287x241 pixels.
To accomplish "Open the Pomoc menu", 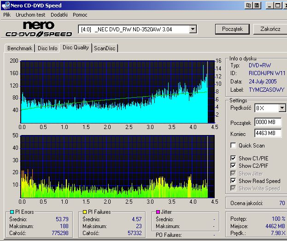I will point(80,15).
